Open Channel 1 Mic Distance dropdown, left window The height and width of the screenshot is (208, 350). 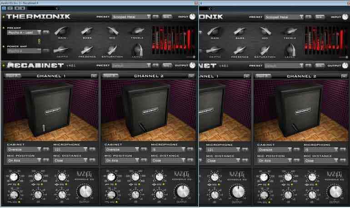70,160
